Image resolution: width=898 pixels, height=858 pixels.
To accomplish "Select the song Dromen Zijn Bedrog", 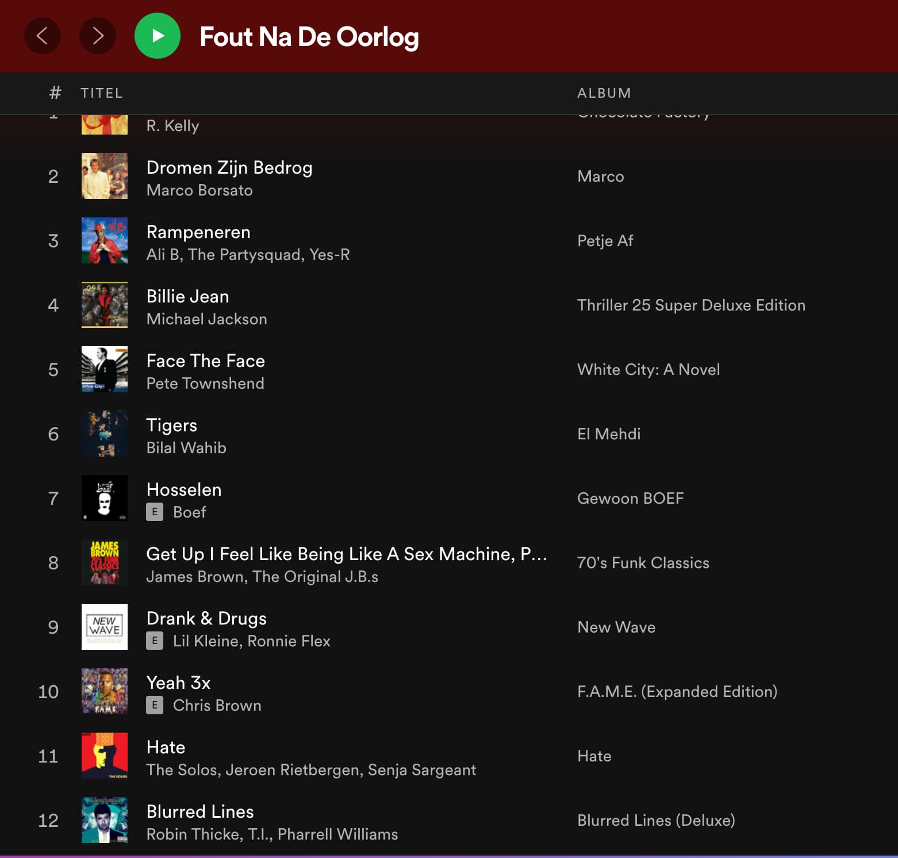I will coord(229,167).
